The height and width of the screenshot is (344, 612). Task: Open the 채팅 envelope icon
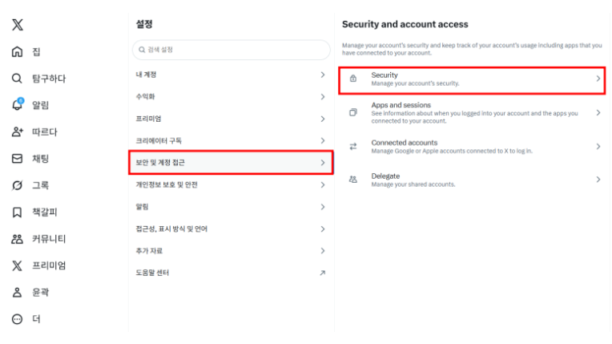(x=17, y=159)
